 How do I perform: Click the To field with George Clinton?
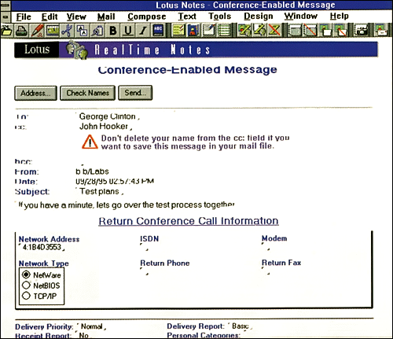click(108, 116)
